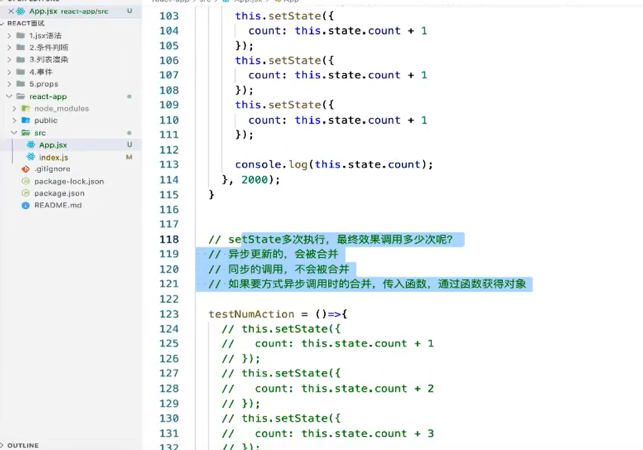
Task: Click the README.md info icon
Action: 25,204
